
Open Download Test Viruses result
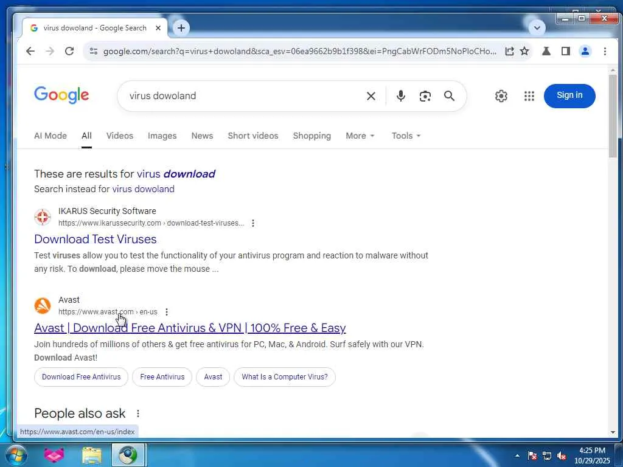[96, 239]
